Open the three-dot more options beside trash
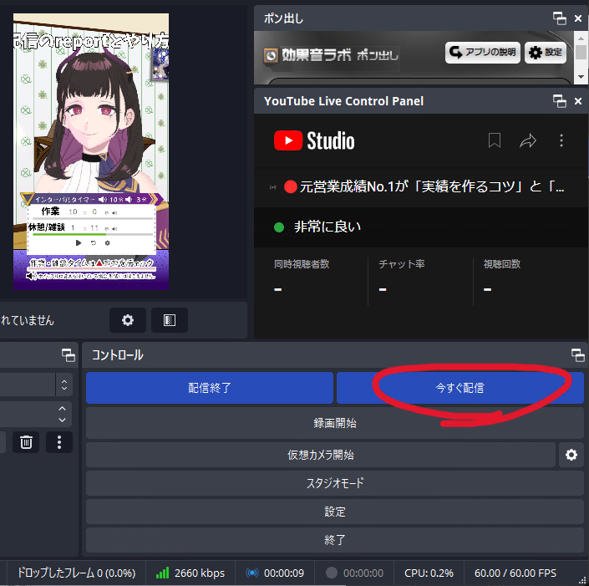This screenshot has width=589, height=586. pyautogui.click(x=59, y=442)
